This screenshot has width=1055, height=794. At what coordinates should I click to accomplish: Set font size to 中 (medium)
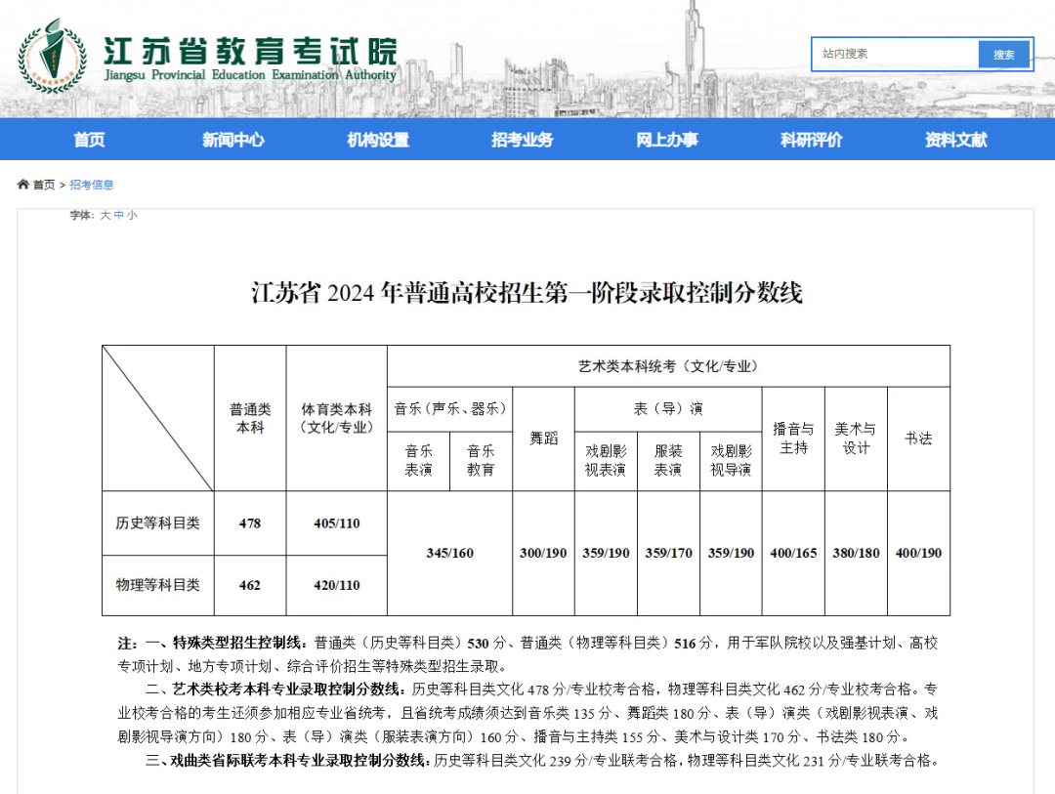(119, 215)
